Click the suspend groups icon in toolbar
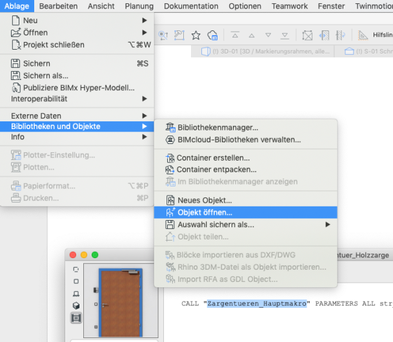Viewport: 393px width, 342px height. (x=308, y=35)
